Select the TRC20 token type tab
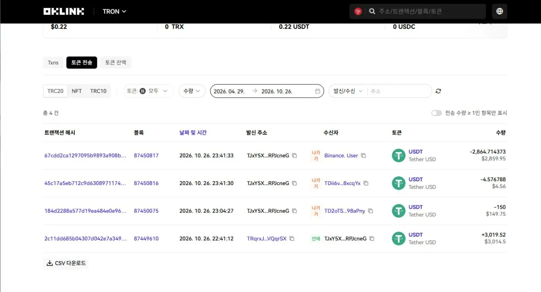Viewport: 541px width, 292px height. (x=55, y=91)
